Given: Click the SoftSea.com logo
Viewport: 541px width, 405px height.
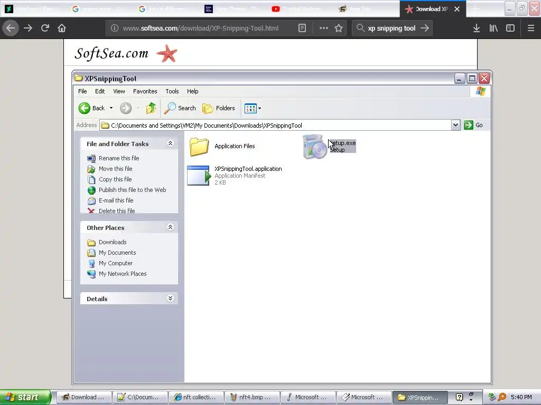Looking at the screenshot, I should [126, 53].
